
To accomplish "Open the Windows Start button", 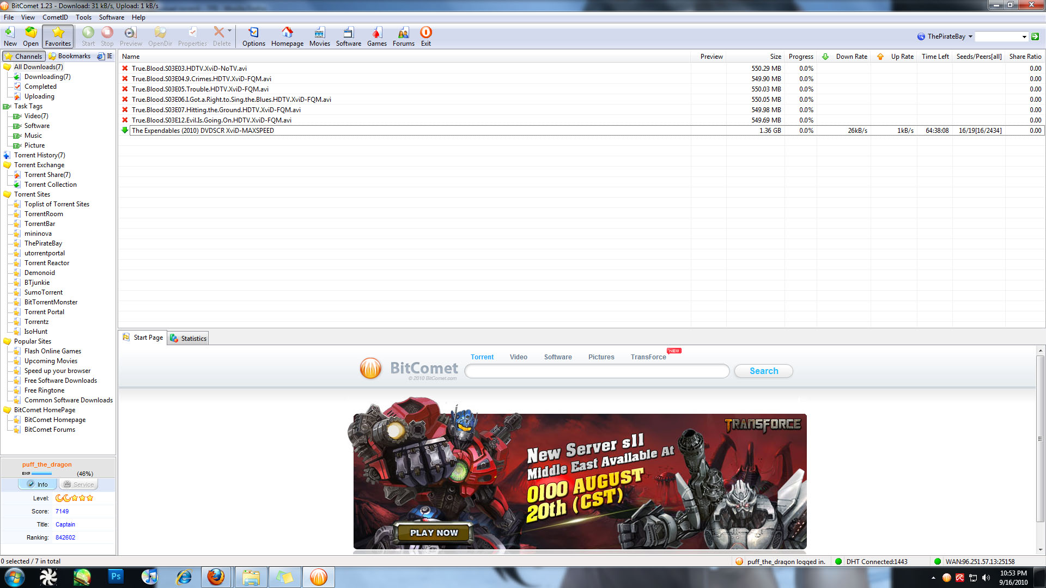I will 14,577.
